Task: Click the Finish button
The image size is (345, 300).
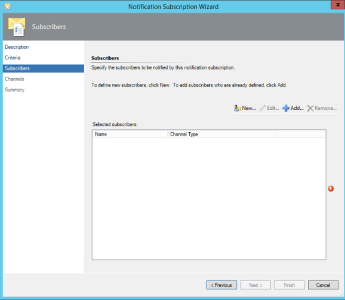Action: (x=289, y=285)
